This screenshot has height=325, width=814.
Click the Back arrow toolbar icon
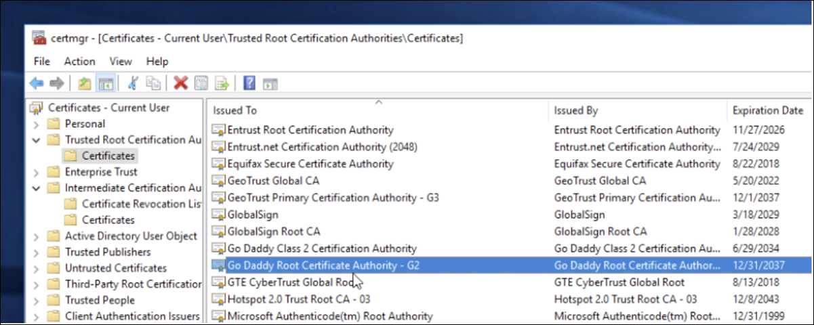37,83
